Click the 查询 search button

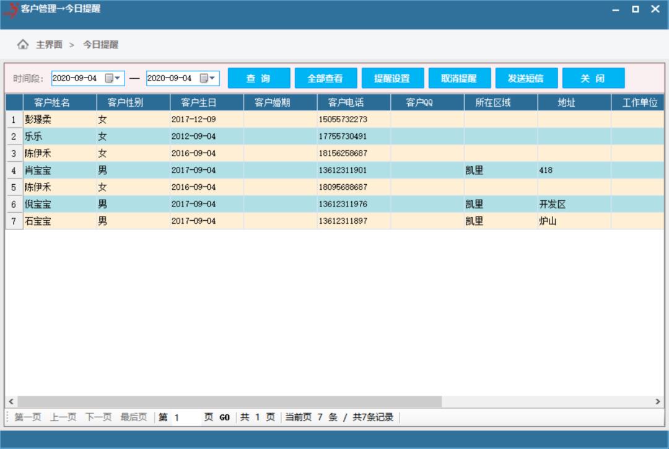(258, 79)
